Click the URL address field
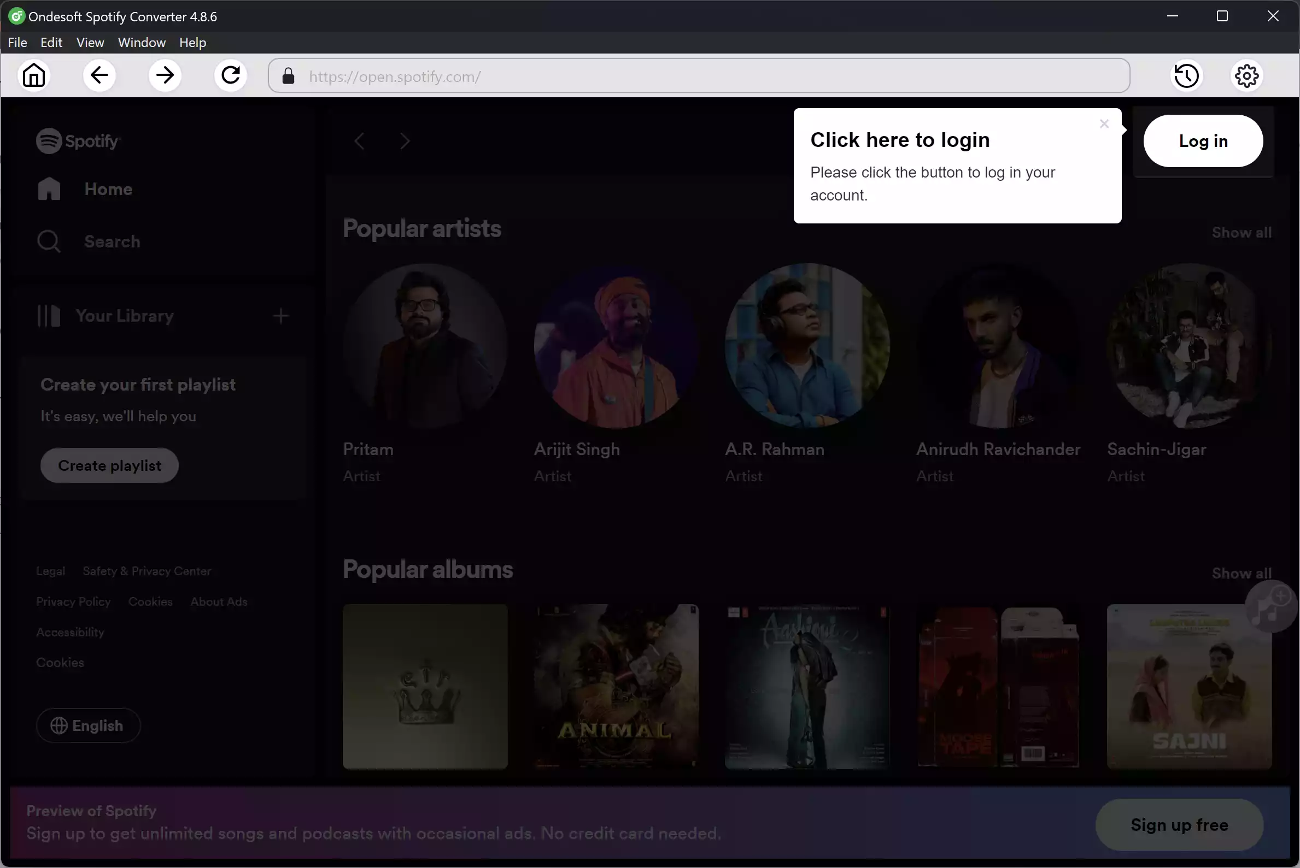Image resolution: width=1300 pixels, height=868 pixels. 699,76
